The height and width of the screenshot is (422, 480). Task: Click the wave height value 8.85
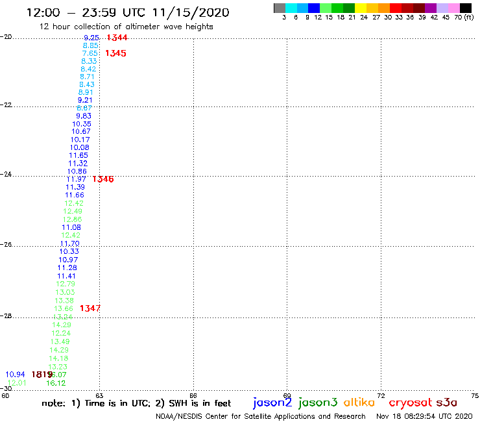(91, 45)
